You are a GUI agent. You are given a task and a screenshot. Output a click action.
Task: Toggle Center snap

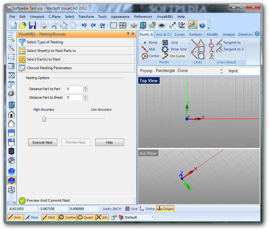click(x=68, y=217)
